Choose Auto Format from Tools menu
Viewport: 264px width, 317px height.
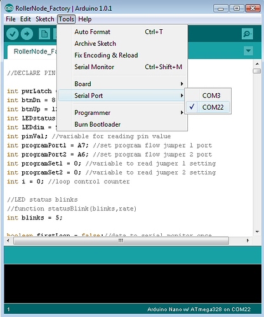122,32
